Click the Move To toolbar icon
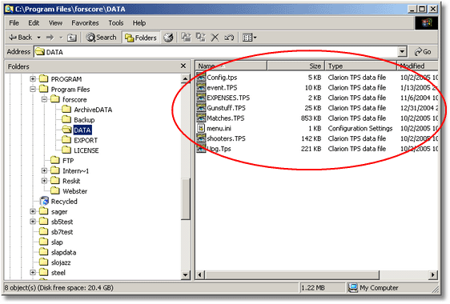450x304 pixels. [186, 38]
